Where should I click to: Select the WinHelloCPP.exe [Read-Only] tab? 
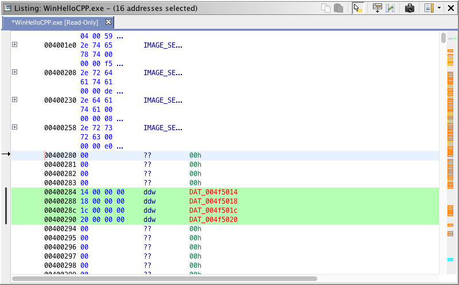tap(55, 22)
